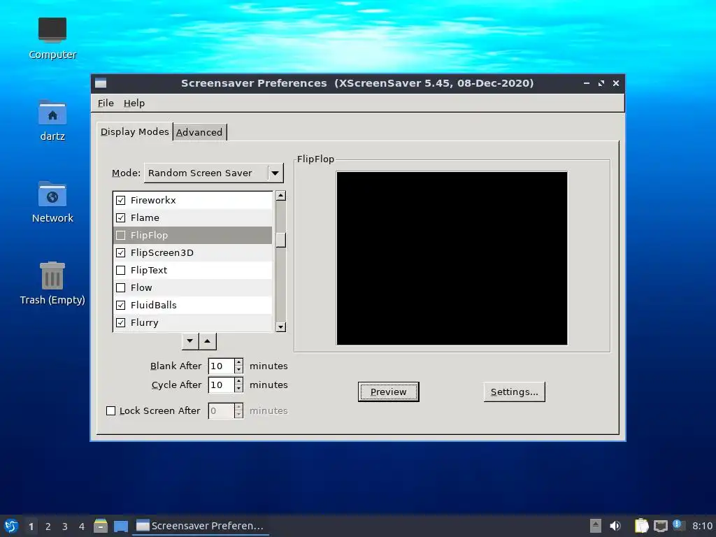Open the File menu

click(x=106, y=103)
